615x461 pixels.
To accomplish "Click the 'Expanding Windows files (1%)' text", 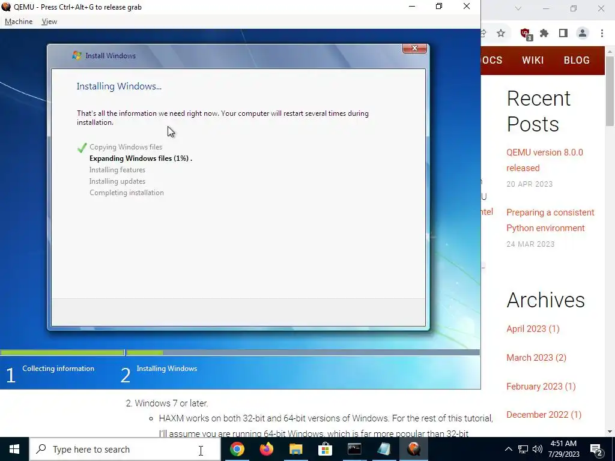I will [139, 158].
